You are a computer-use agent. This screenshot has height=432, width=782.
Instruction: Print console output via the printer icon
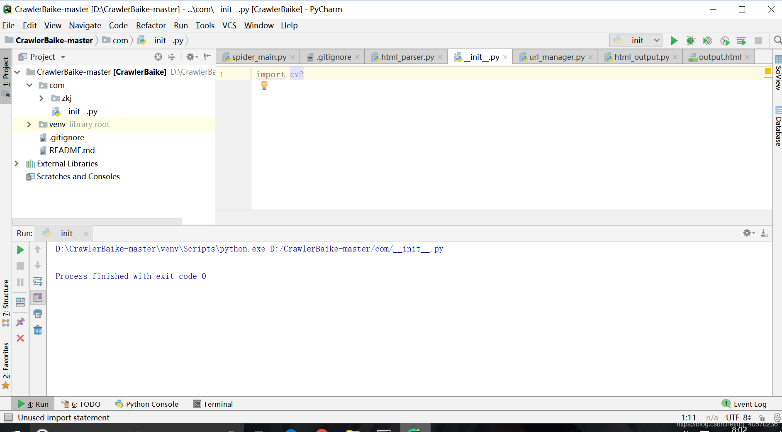(x=38, y=314)
